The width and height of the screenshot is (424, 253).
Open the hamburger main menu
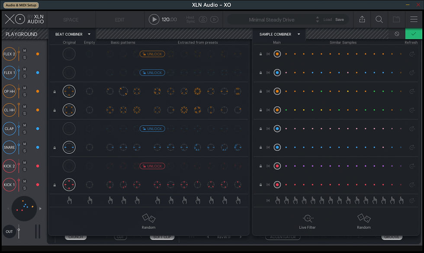[414, 19]
